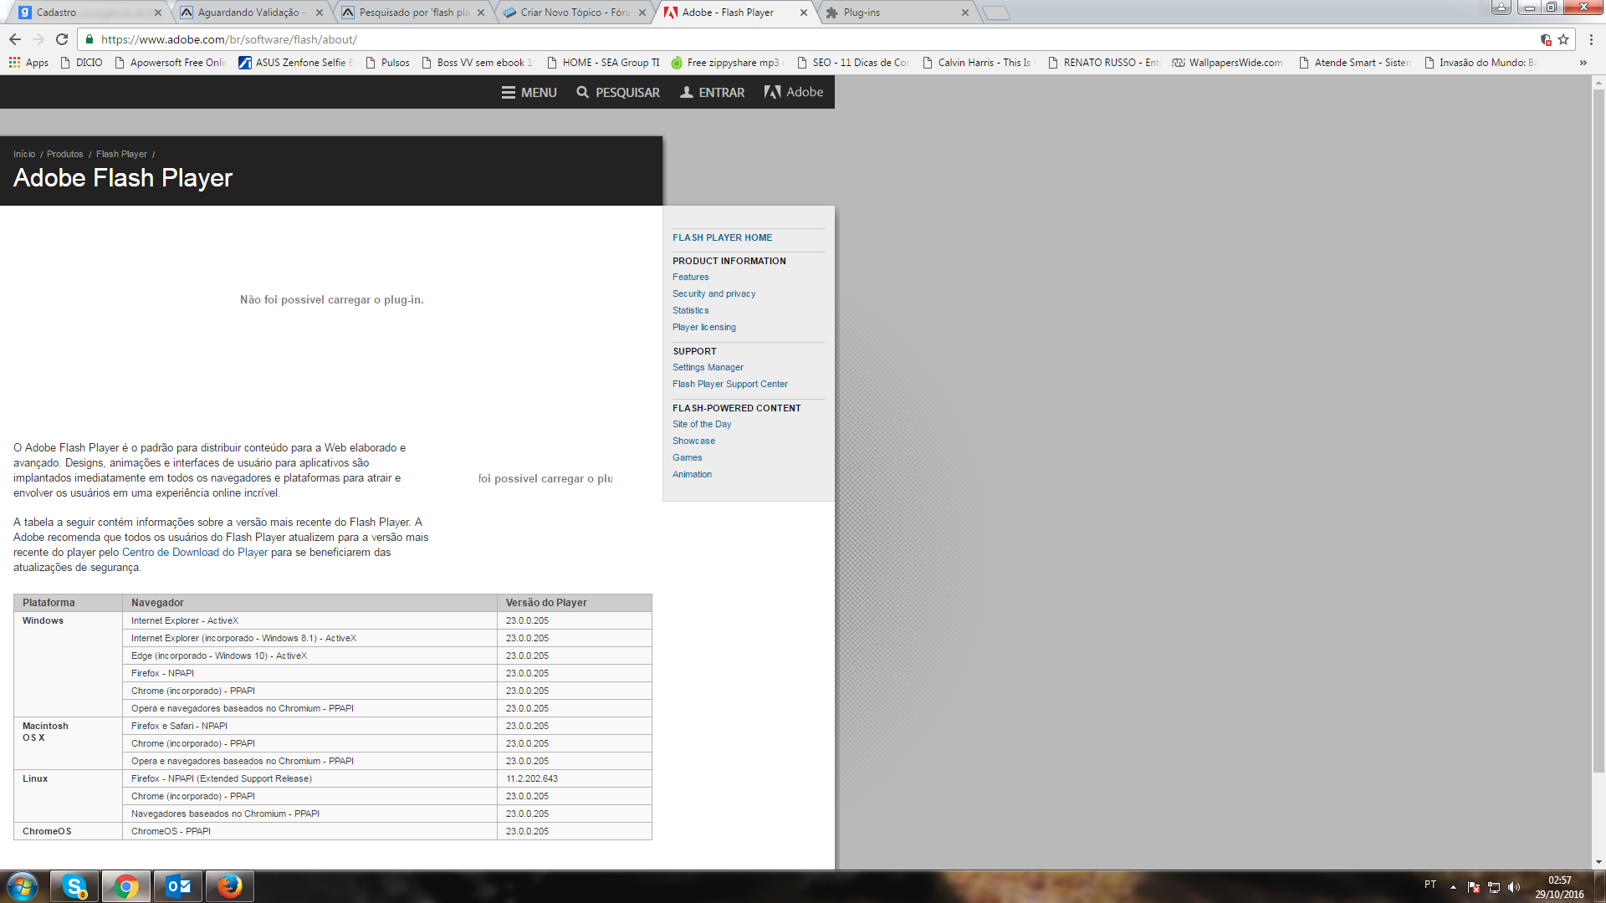This screenshot has width=1606, height=903.
Task: Open Skype from the taskbar
Action: click(74, 886)
